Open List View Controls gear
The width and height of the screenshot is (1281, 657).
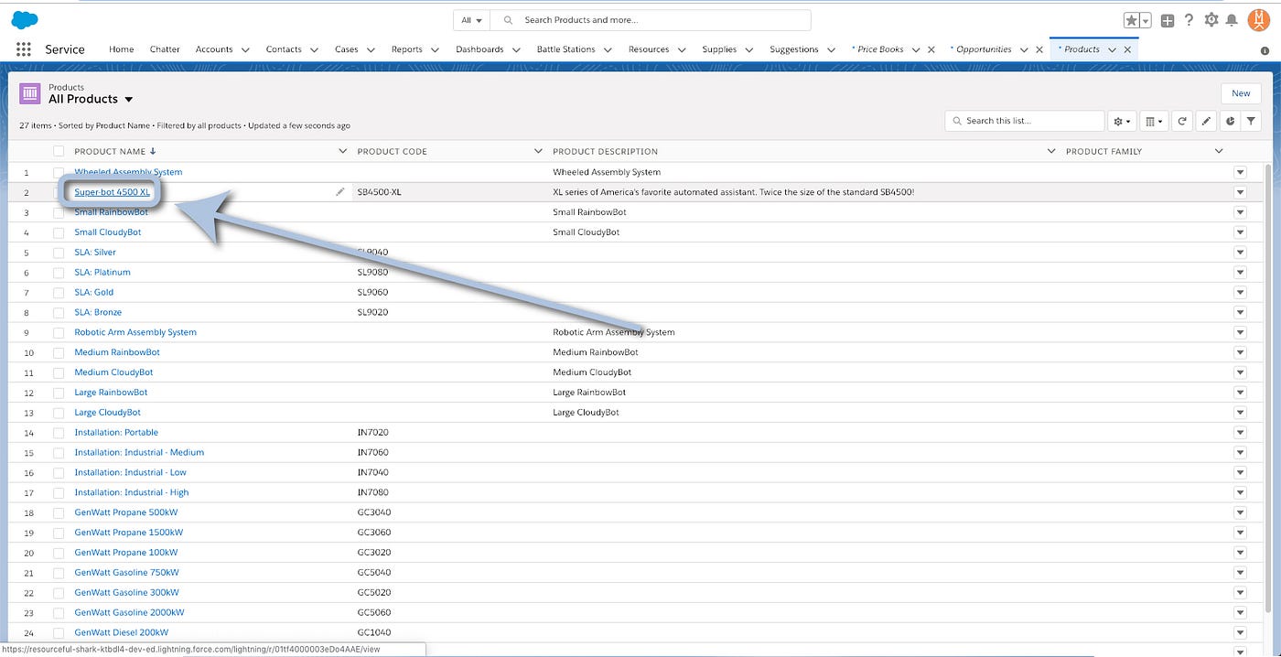coord(1121,121)
